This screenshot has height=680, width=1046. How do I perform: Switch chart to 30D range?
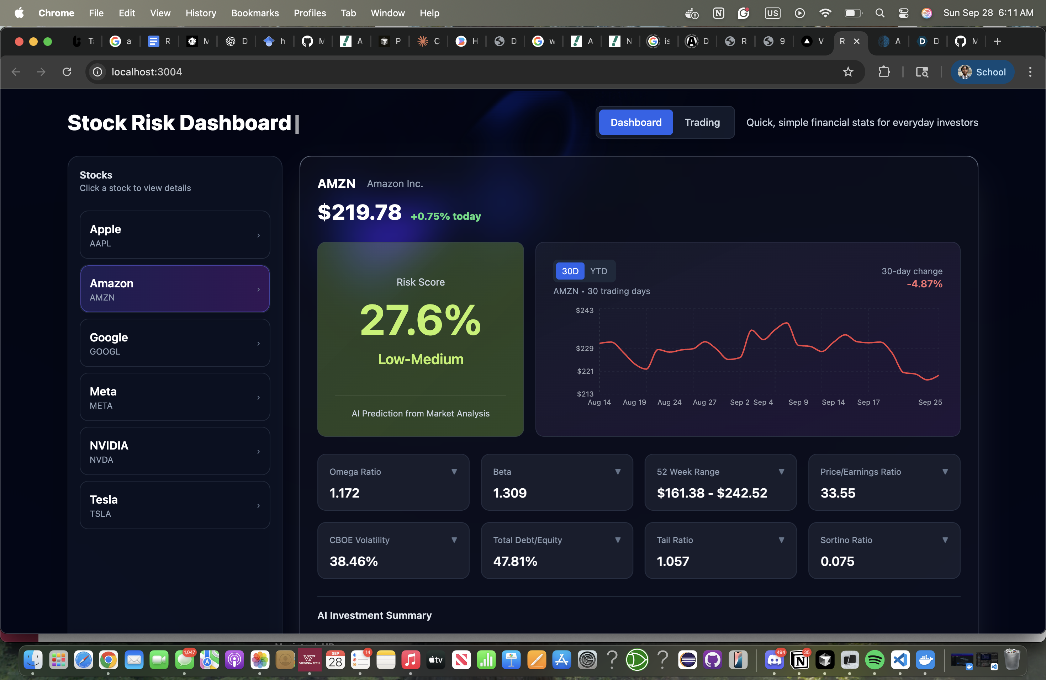[570, 271]
